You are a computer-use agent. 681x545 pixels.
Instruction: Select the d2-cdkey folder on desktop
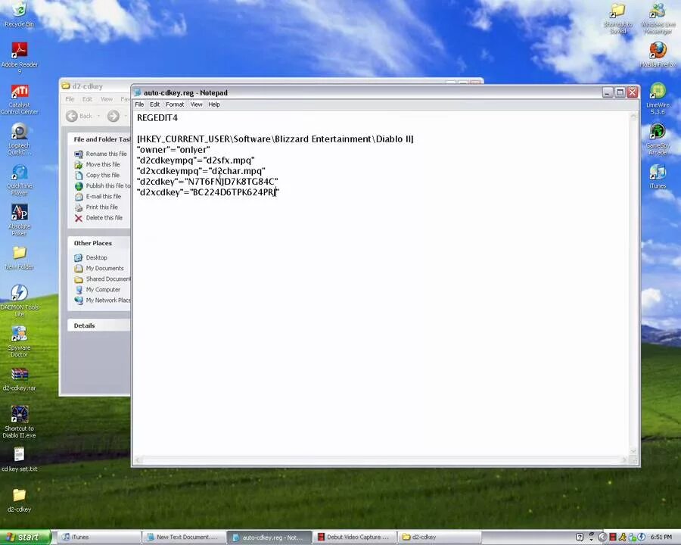click(x=19, y=500)
